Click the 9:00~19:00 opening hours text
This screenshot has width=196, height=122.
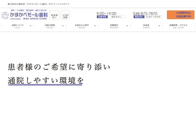[x=106, y=13]
